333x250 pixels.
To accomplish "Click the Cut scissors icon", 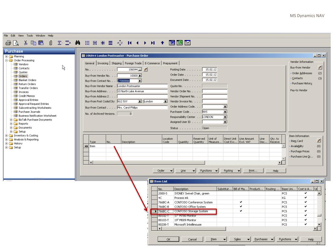I will click(x=25, y=43).
